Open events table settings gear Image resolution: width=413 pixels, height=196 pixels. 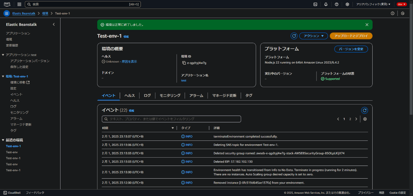(365, 119)
